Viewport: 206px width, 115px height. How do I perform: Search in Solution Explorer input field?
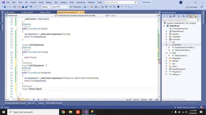[179, 20]
